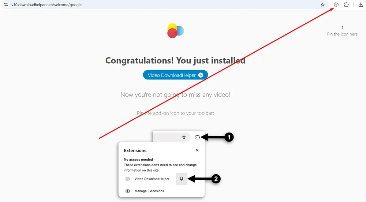Image resolution: width=366 pixels, height=202 pixels.
Task: Click the site information icon beside the URL
Action: [6, 5]
